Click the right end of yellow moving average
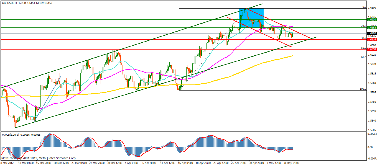The image size is (377, 165). (x=292, y=56)
